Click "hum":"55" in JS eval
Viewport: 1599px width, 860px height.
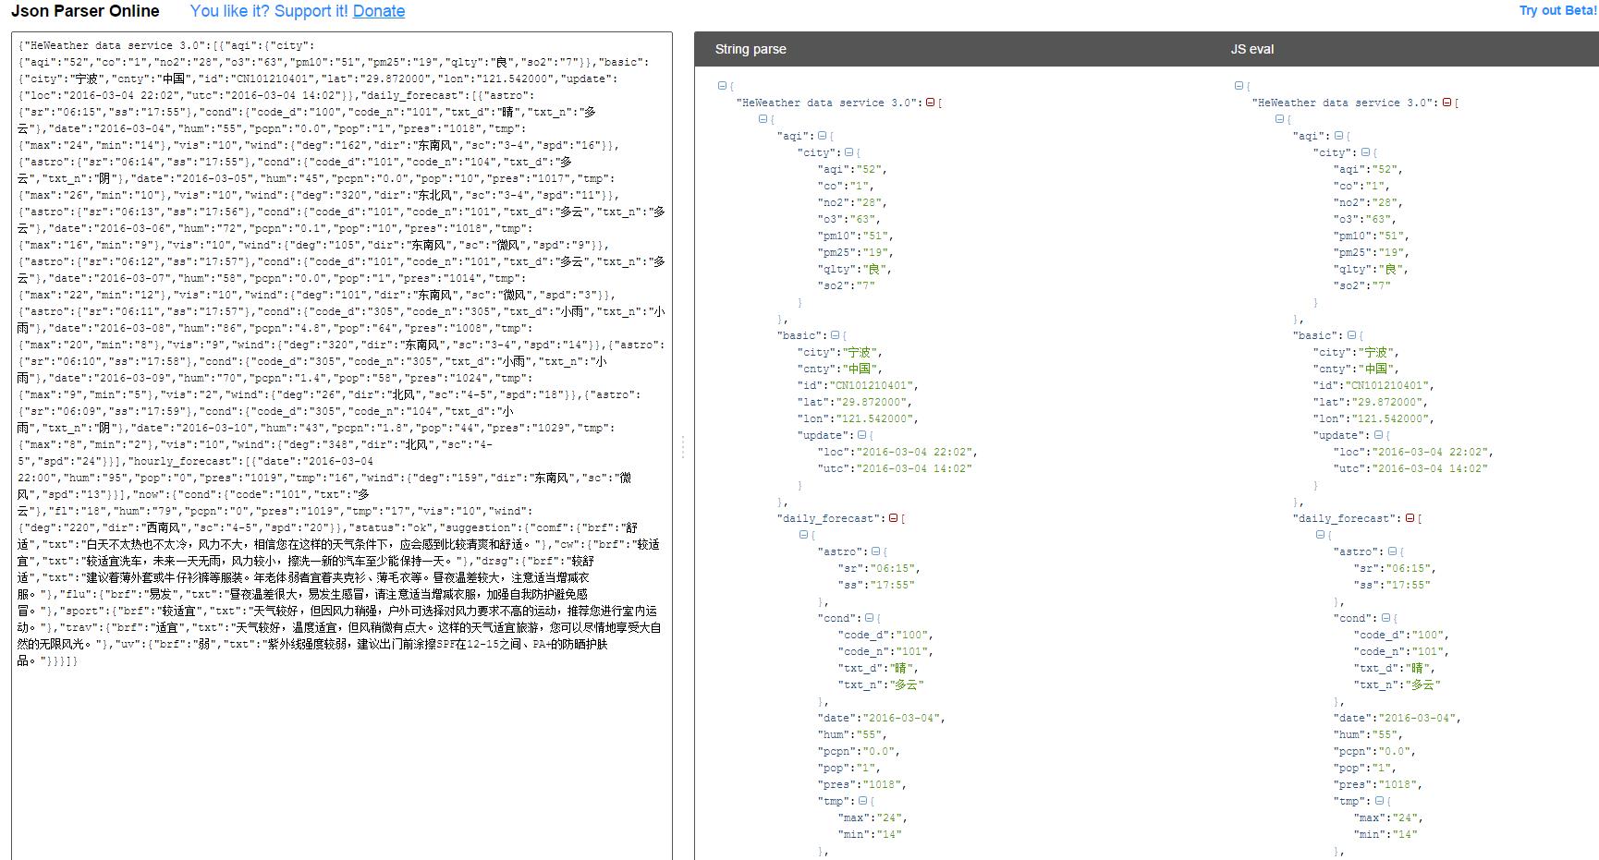point(1367,734)
